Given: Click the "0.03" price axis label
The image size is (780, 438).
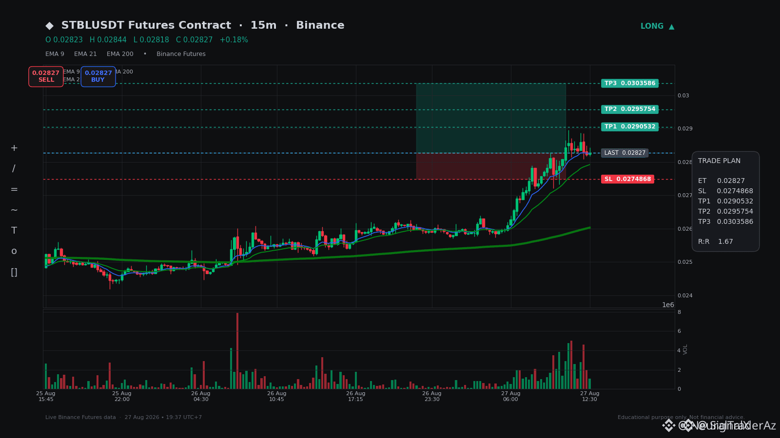Looking at the screenshot, I should (x=683, y=95).
